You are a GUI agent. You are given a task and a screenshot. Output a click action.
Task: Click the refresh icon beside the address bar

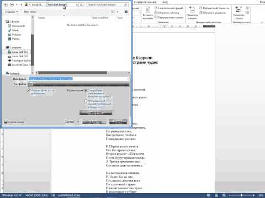[82, 5]
